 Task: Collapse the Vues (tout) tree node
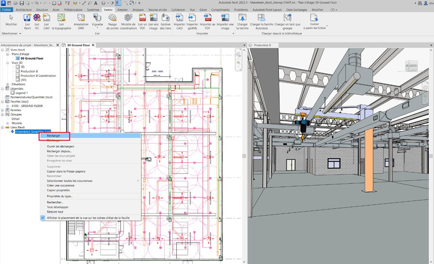click(3, 50)
